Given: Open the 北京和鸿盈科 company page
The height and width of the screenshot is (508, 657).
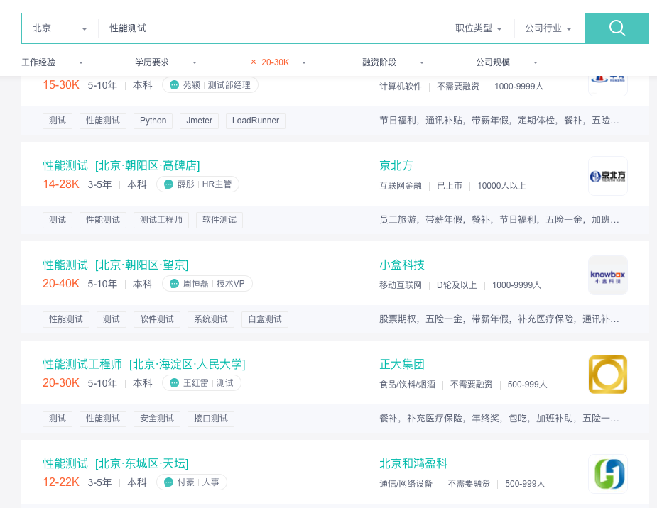Looking at the screenshot, I should [x=413, y=463].
